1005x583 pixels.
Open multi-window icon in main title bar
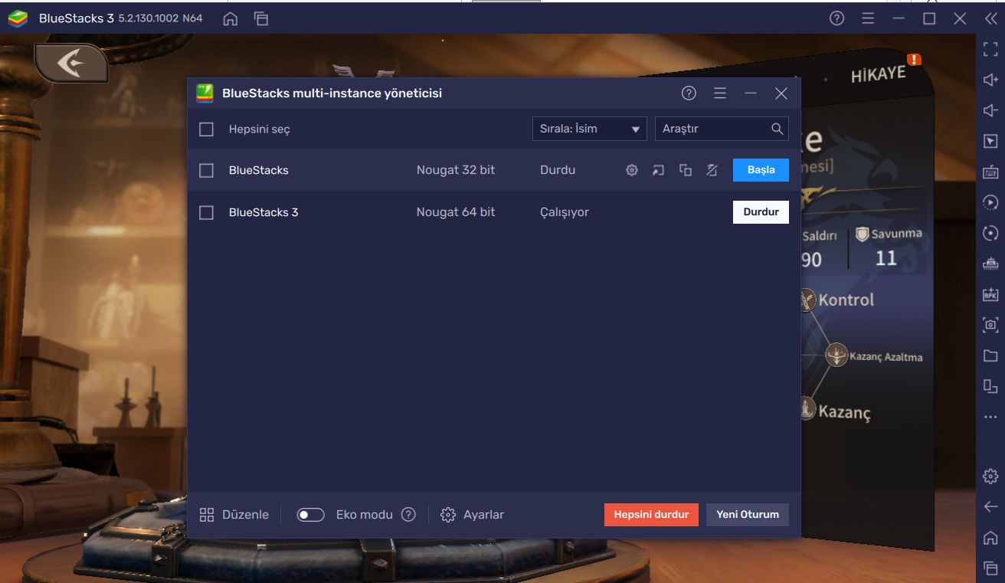[x=261, y=18]
